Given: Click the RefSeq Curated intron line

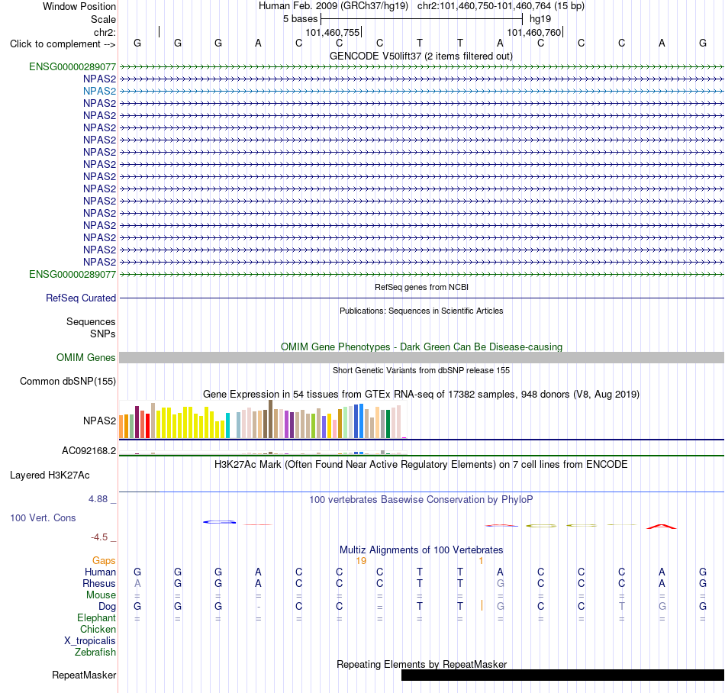Looking at the screenshot, I should pyautogui.click(x=422, y=298).
